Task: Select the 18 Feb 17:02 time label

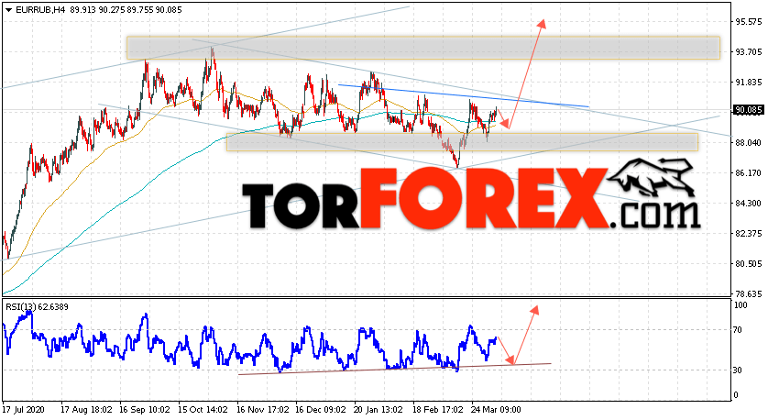Action: click(x=437, y=409)
